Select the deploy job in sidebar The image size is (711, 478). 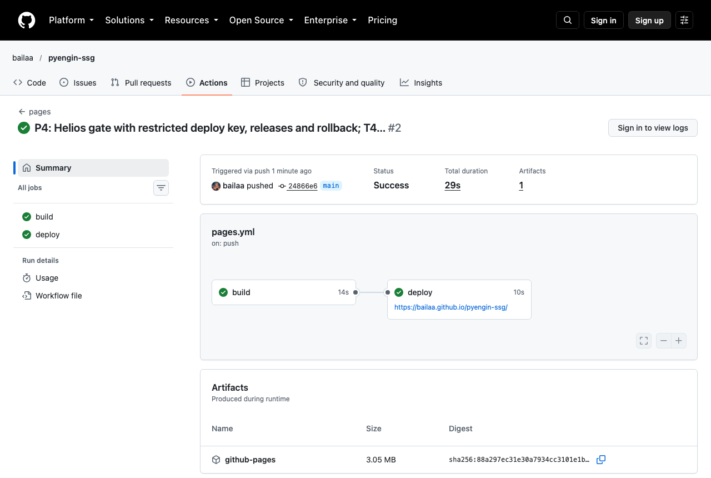pos(93,235)
